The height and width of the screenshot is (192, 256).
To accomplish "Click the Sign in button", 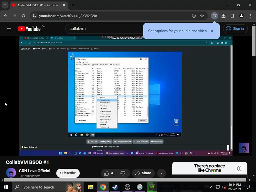I will tap(235, 28).
